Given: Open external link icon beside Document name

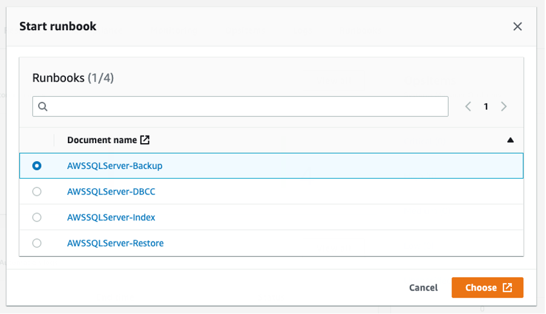Looking at the screenshot, I should coord(145,140).
